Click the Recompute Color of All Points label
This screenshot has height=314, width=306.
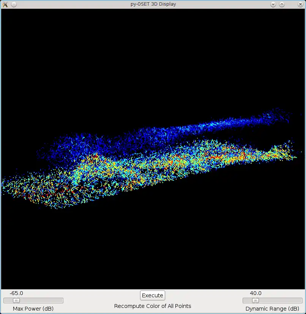[153, 306]
